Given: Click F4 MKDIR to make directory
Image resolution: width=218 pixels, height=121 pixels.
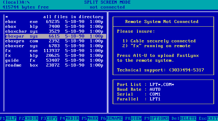Looking at the screenshot, I should (x=69, y=118).
